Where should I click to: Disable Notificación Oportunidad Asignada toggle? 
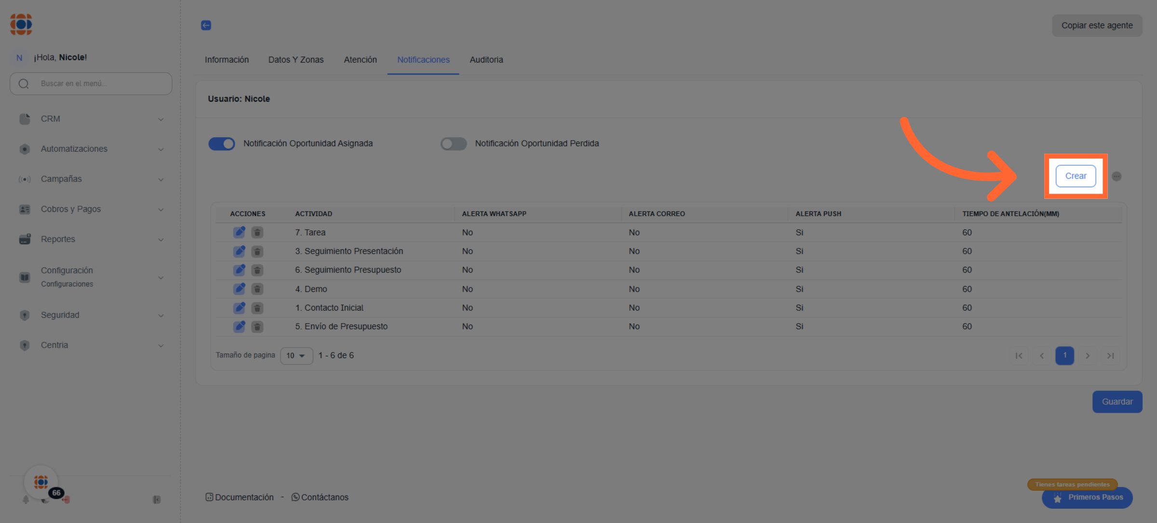tap(222, 144)
